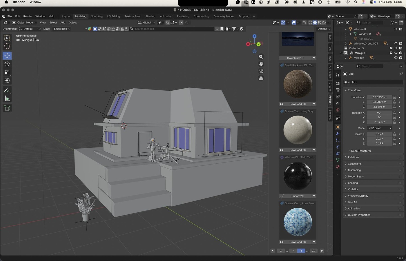Switch to the Sculpting workspace tab
This screenshot has width=406, height=261.
97,17
